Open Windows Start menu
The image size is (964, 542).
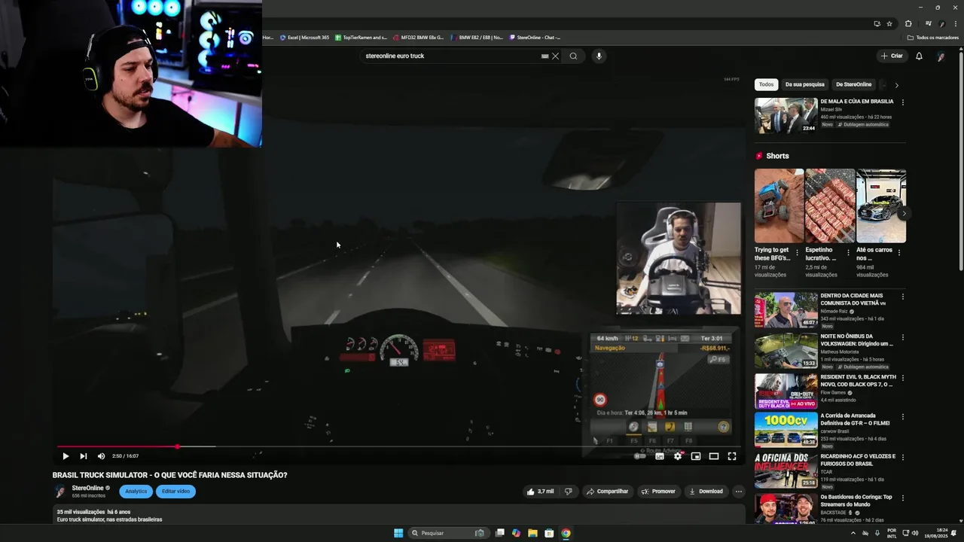tap(398, 533)
